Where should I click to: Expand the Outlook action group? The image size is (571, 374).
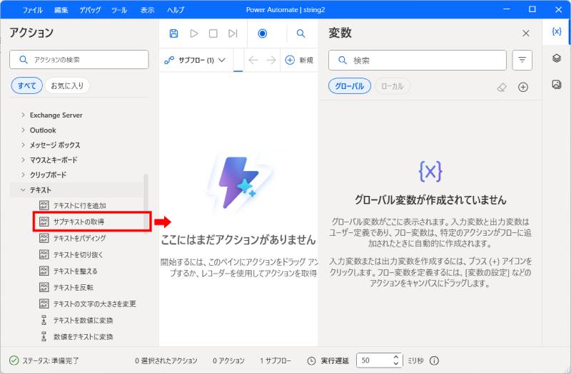pyautogui.click(x=23, y=130)
